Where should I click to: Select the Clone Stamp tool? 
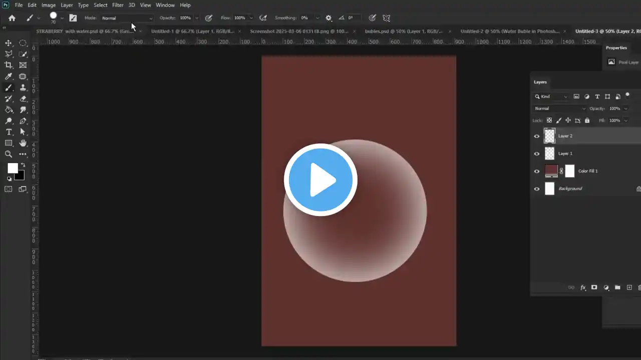click(23, 87)
